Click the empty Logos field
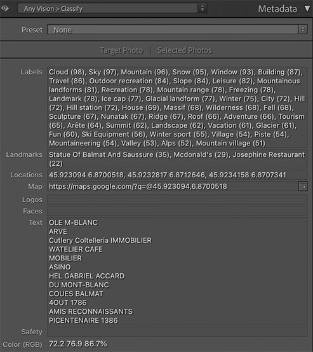 pyautogui.click(x=177, y=200)
